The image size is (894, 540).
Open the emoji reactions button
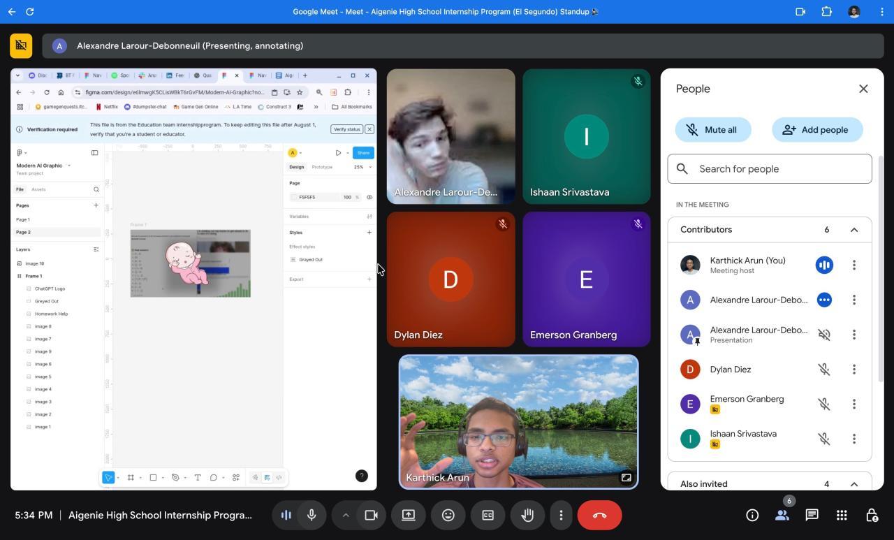coord(448,516)
